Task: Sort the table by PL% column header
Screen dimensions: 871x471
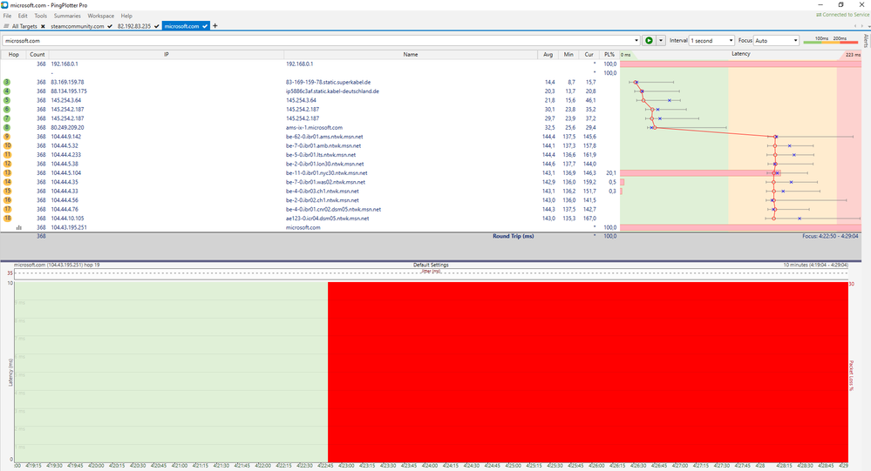Action: (609, 54)
